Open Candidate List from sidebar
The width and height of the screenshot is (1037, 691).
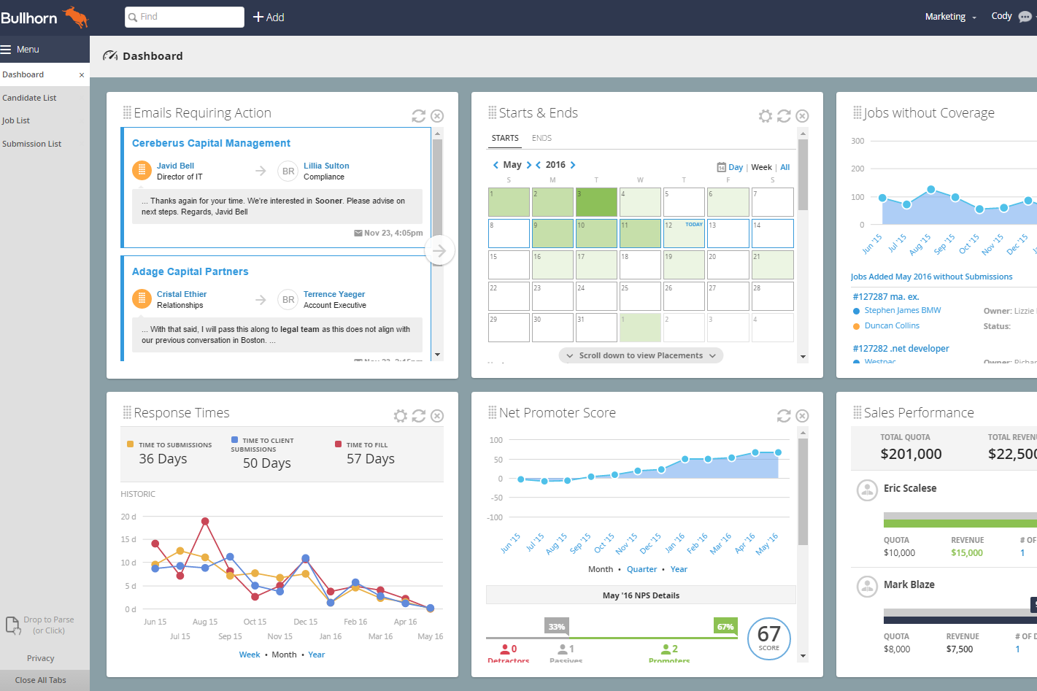pyautogui.click(x=29, y=98)
